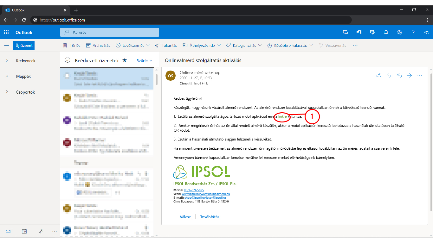
Task: Click the forward arrow icon in email header
Action: click(x=409, y=75)
